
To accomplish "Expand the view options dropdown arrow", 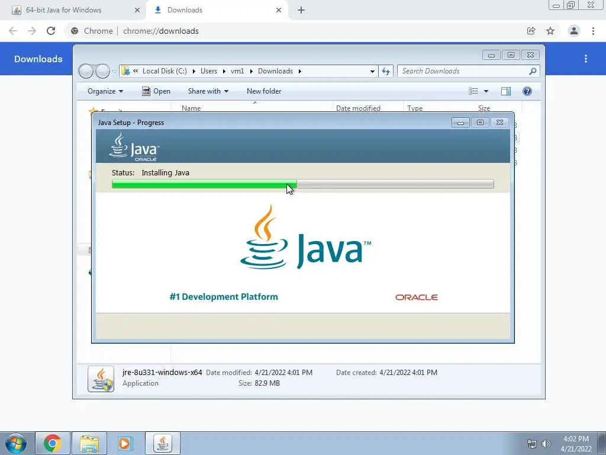I will [x=486, y=91].
